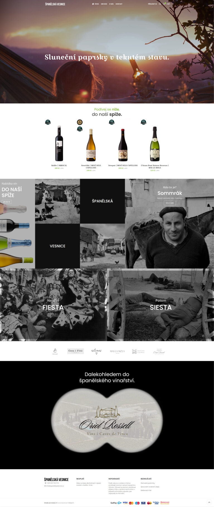This screenshot has width=214, height=507.
Task: Click the Arrocal brand logo
Action: 55,351
